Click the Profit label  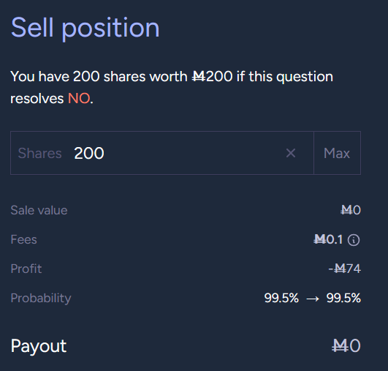(26, 269)
